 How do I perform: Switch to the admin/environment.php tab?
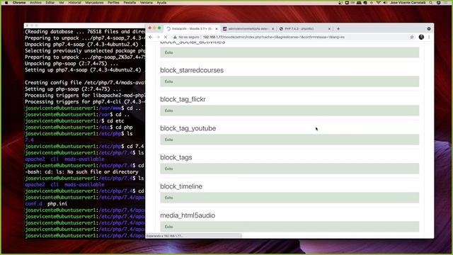[248, 28]
